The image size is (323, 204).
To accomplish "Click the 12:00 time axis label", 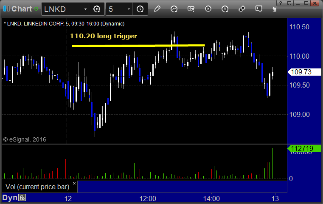I will pyautogui.click(x=148, y=198).
